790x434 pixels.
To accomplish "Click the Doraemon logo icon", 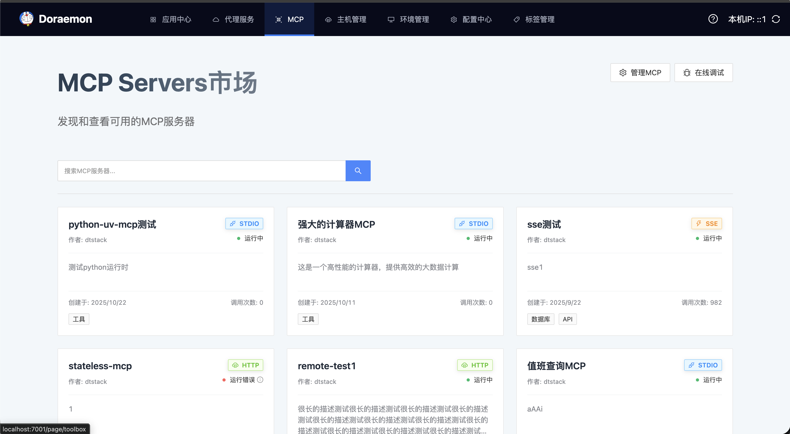I will coord(27,19).
